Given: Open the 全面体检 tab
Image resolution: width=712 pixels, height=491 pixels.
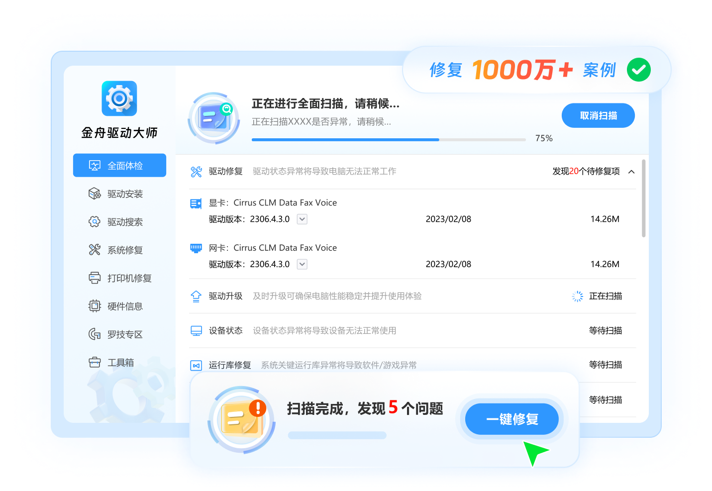Looking at the screenshot, I should (119, 165).
